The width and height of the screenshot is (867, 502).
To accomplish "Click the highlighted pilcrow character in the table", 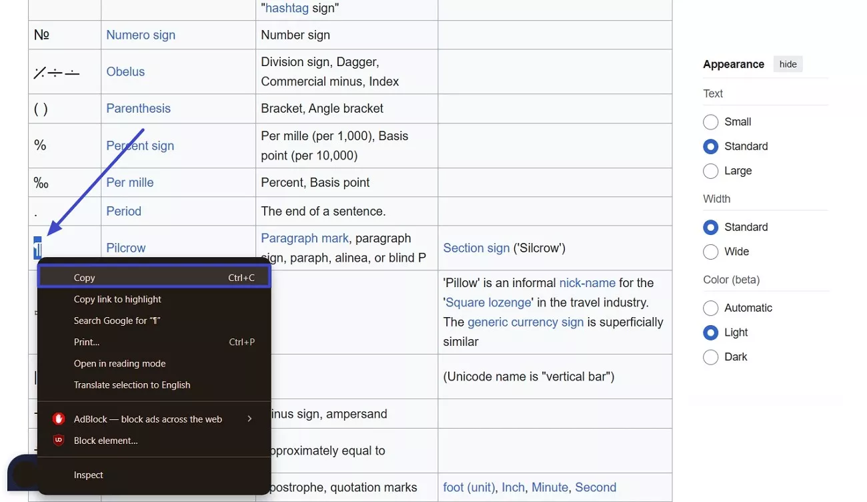I will (38, 248).
